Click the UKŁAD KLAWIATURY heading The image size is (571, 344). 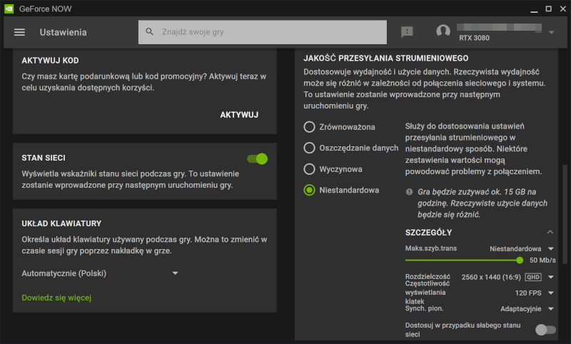[61, 223]
